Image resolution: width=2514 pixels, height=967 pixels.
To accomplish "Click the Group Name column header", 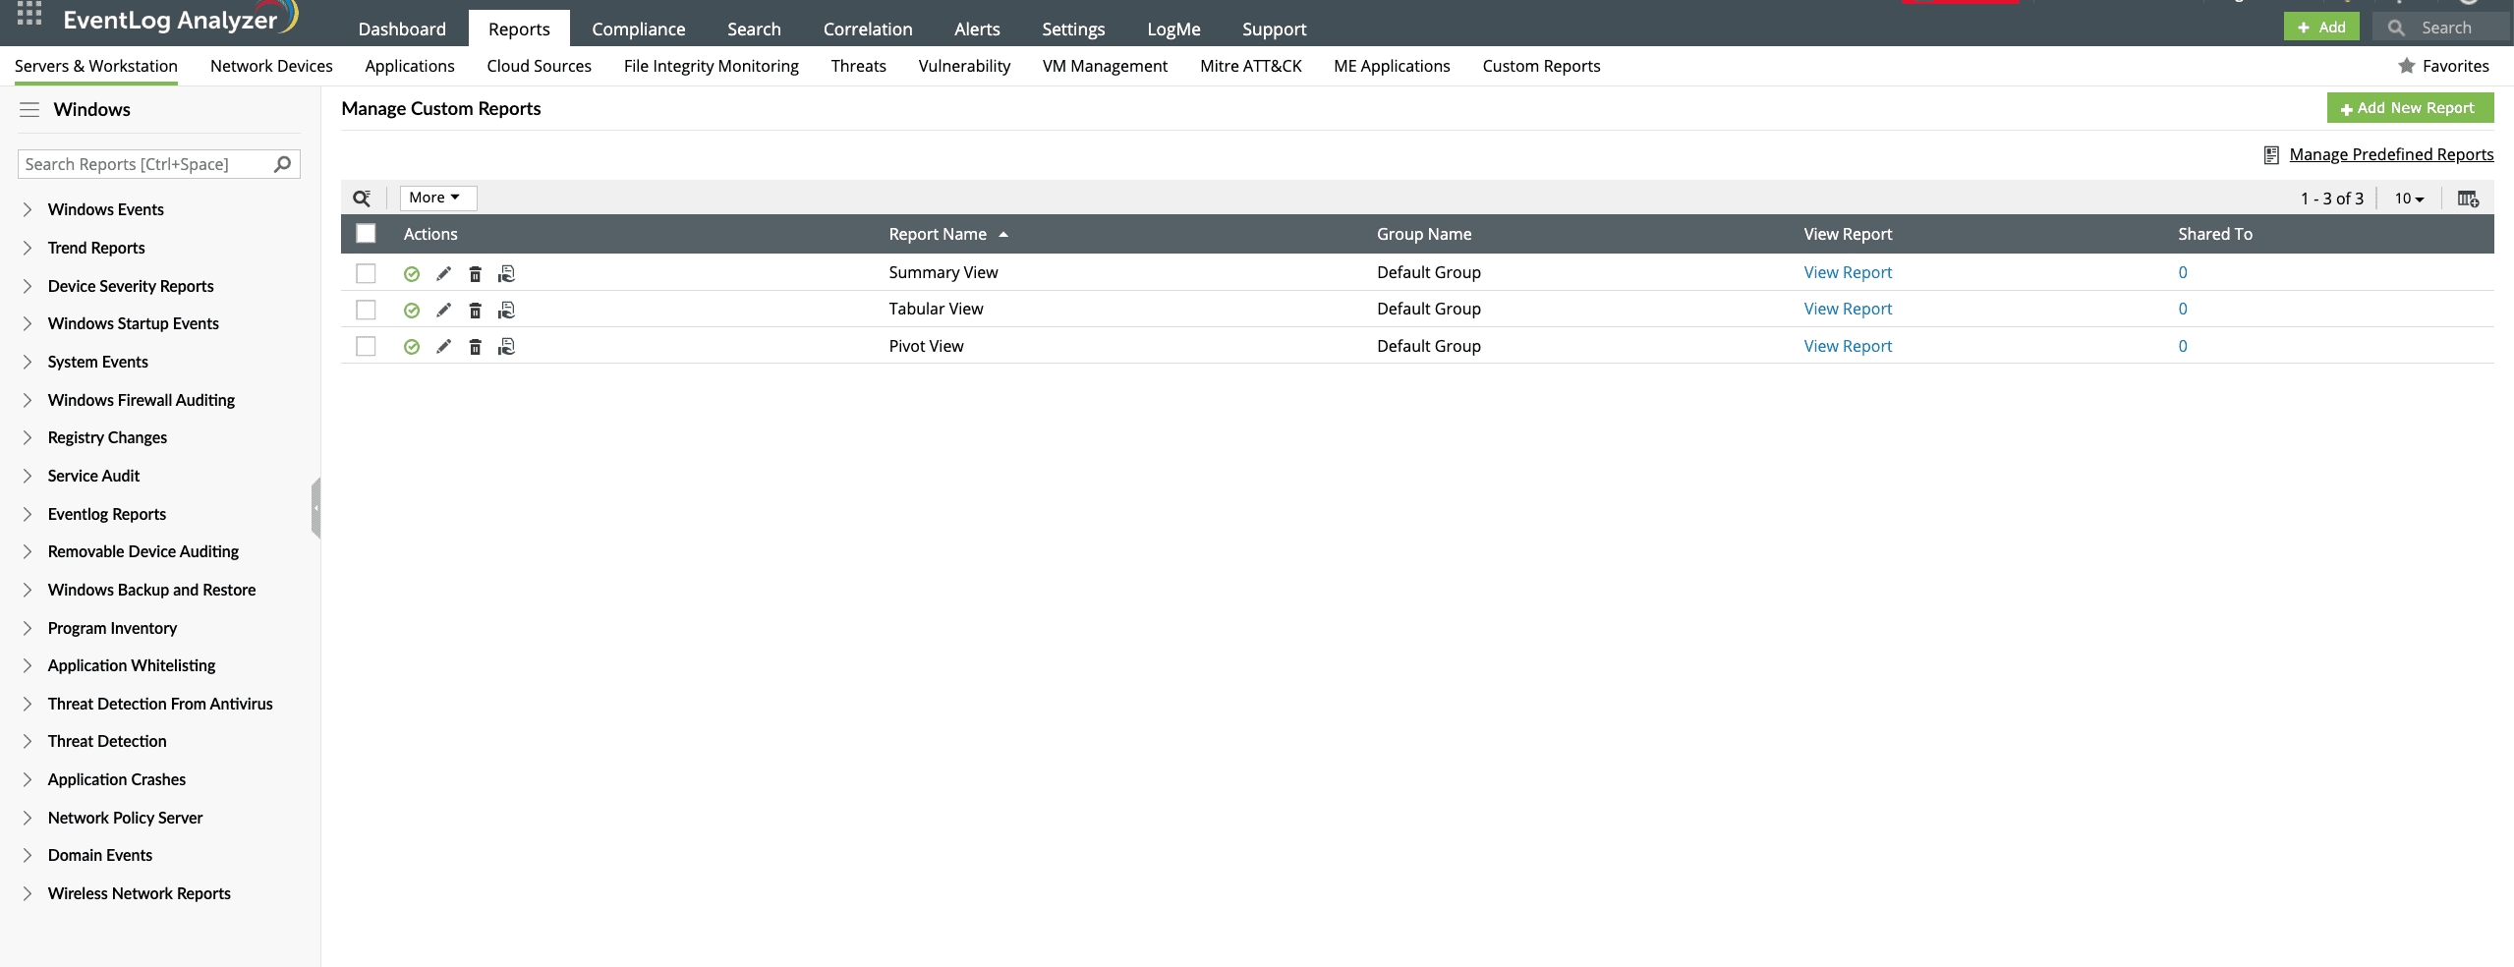I will (1424, 234).
